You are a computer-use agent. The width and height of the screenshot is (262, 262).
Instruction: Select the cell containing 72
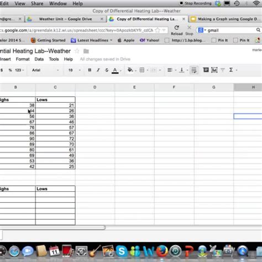tap(55, 139)
